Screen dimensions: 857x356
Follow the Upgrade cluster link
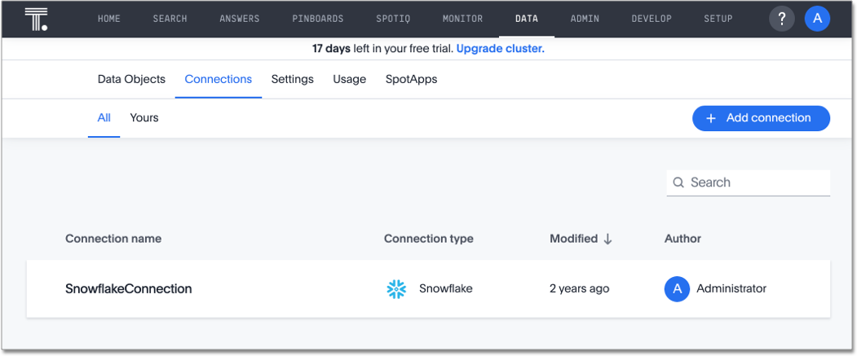(x=500, y=48)
